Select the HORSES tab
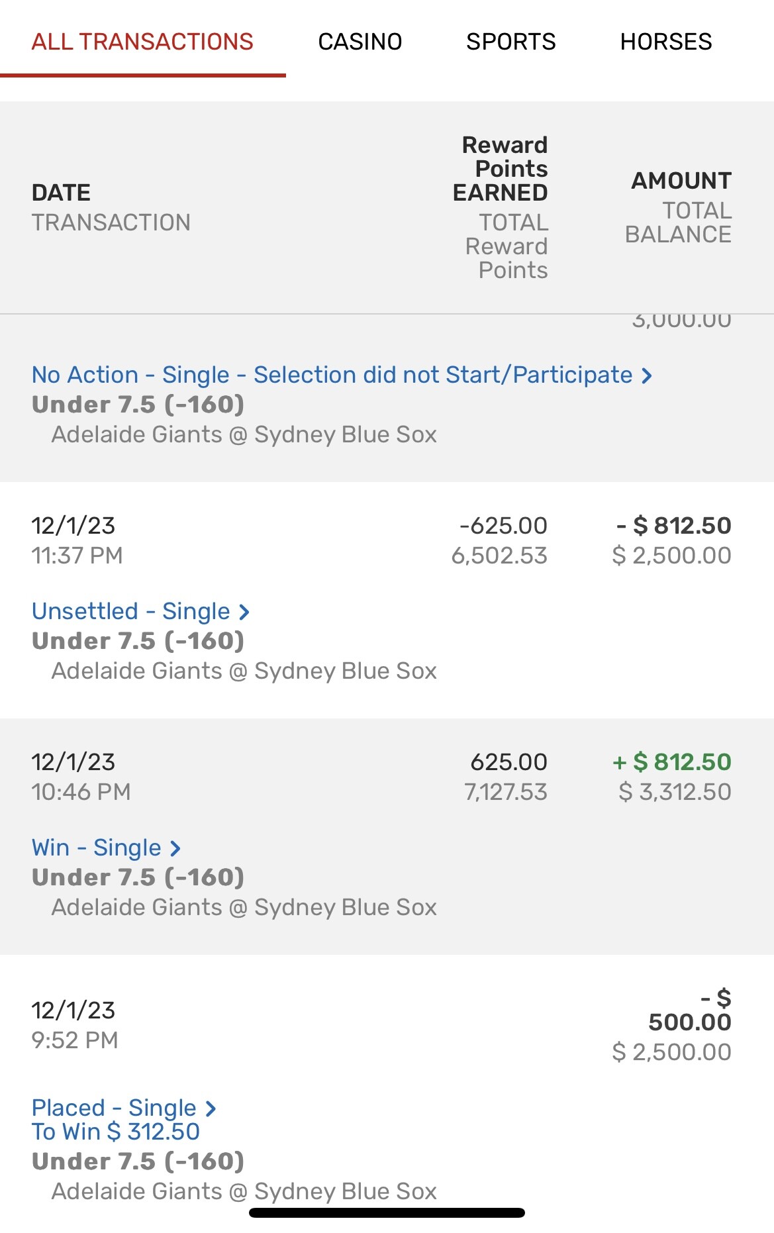Viewport: 774px width, 1233px height. [x=665, y=42]
